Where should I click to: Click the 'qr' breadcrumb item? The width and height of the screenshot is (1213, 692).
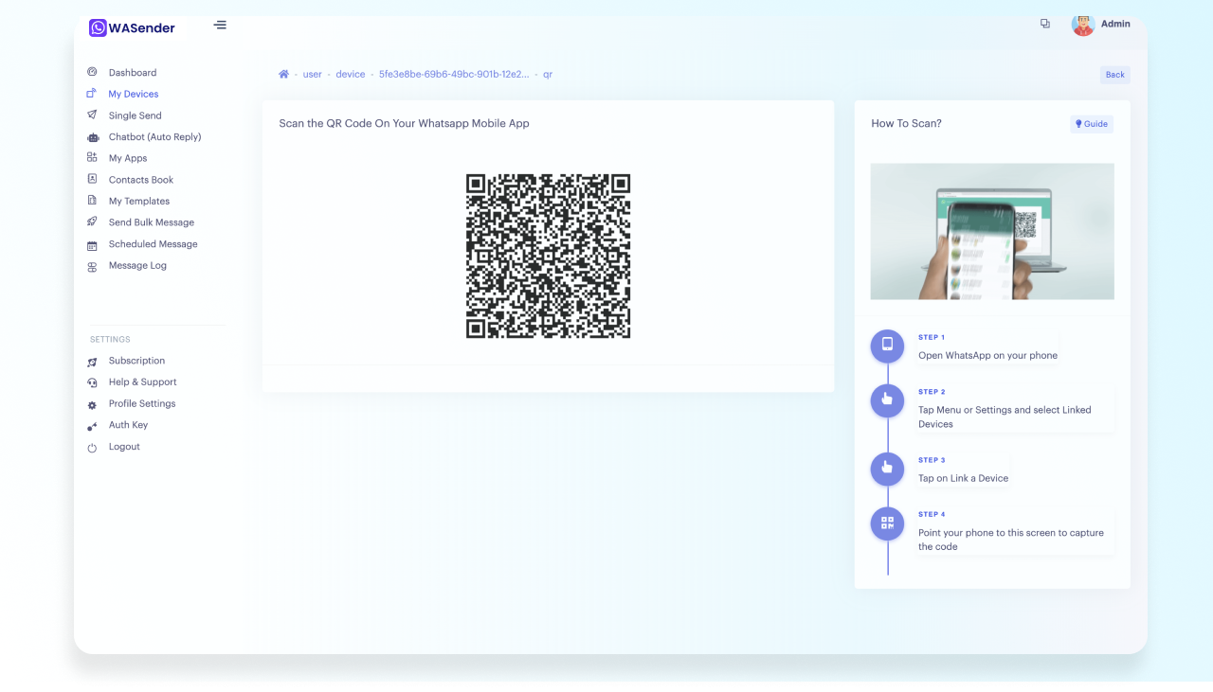click(x=548, y=74)
